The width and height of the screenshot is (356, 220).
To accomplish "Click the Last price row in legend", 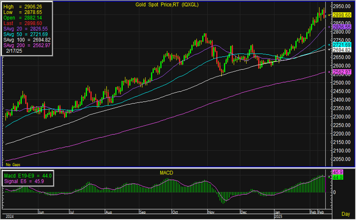I will pos(23,23).
